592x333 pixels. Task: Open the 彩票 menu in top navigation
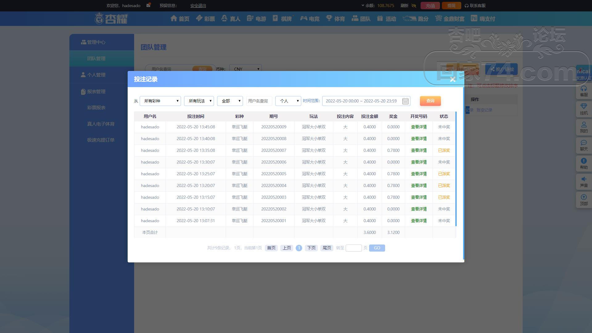206,19
